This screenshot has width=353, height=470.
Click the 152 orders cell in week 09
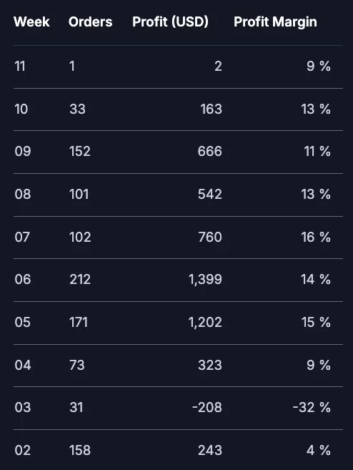coord(80,152)
